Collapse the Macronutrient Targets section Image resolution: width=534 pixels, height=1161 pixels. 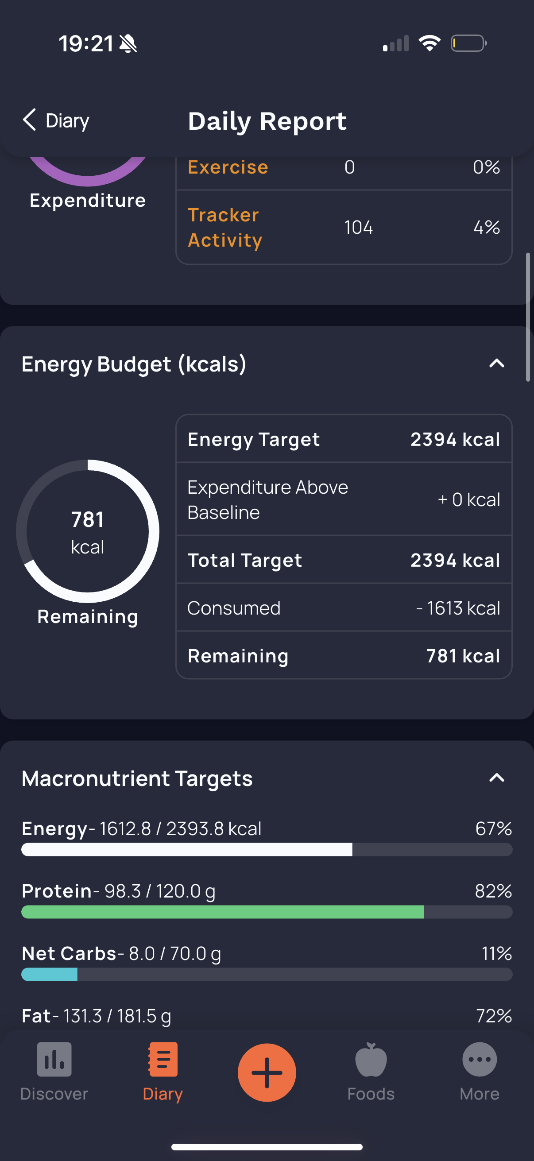[497, 778]
